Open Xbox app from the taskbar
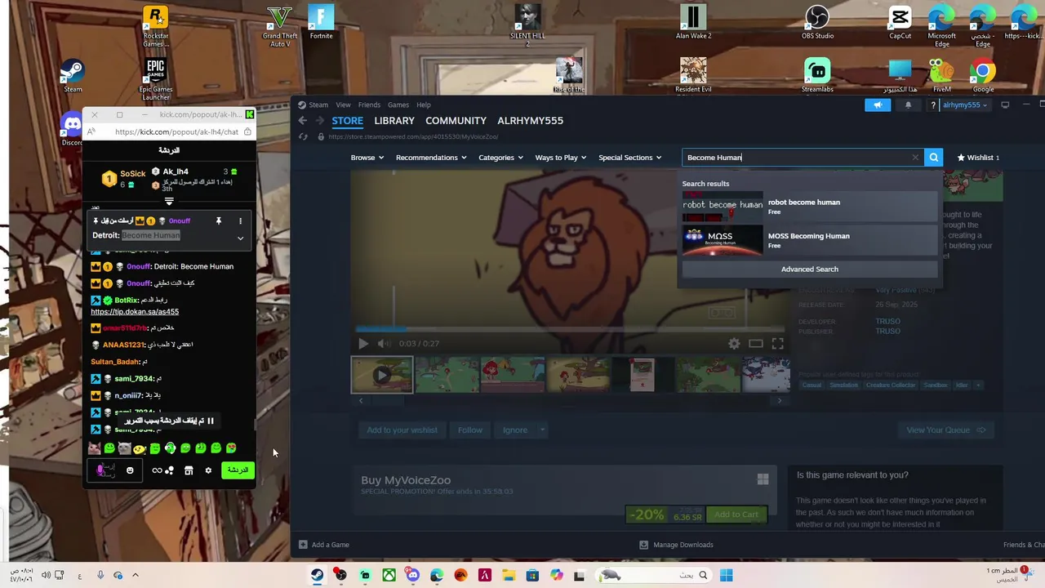The width and height of the screenshot is (1045, 588). tap(389, 576)
